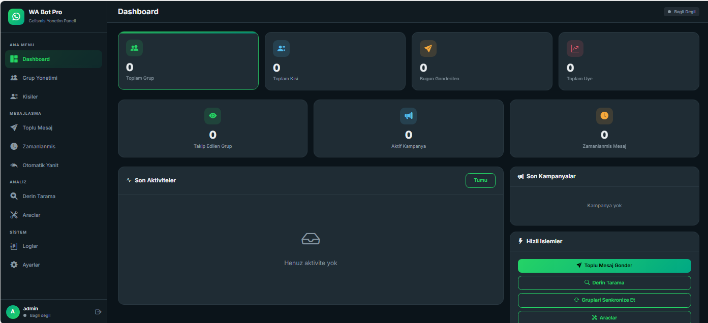Image resolution: width=708 pixels, height=323 pixels.
Task: Click the logout icon next to admin
Action: click(x=98, y=312)
